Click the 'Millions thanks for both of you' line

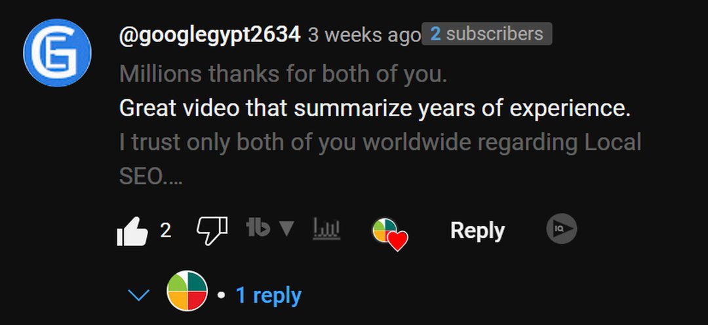pyautogui.click(x=283, y=74)
